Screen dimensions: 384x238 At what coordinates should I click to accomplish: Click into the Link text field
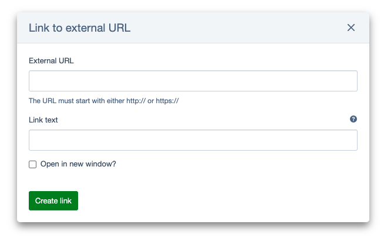(x=193, y=140)
